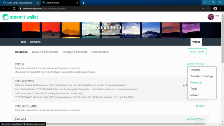The image size is (224, 126).
Task: Open the Balances tab
Action: coord(21,52)
